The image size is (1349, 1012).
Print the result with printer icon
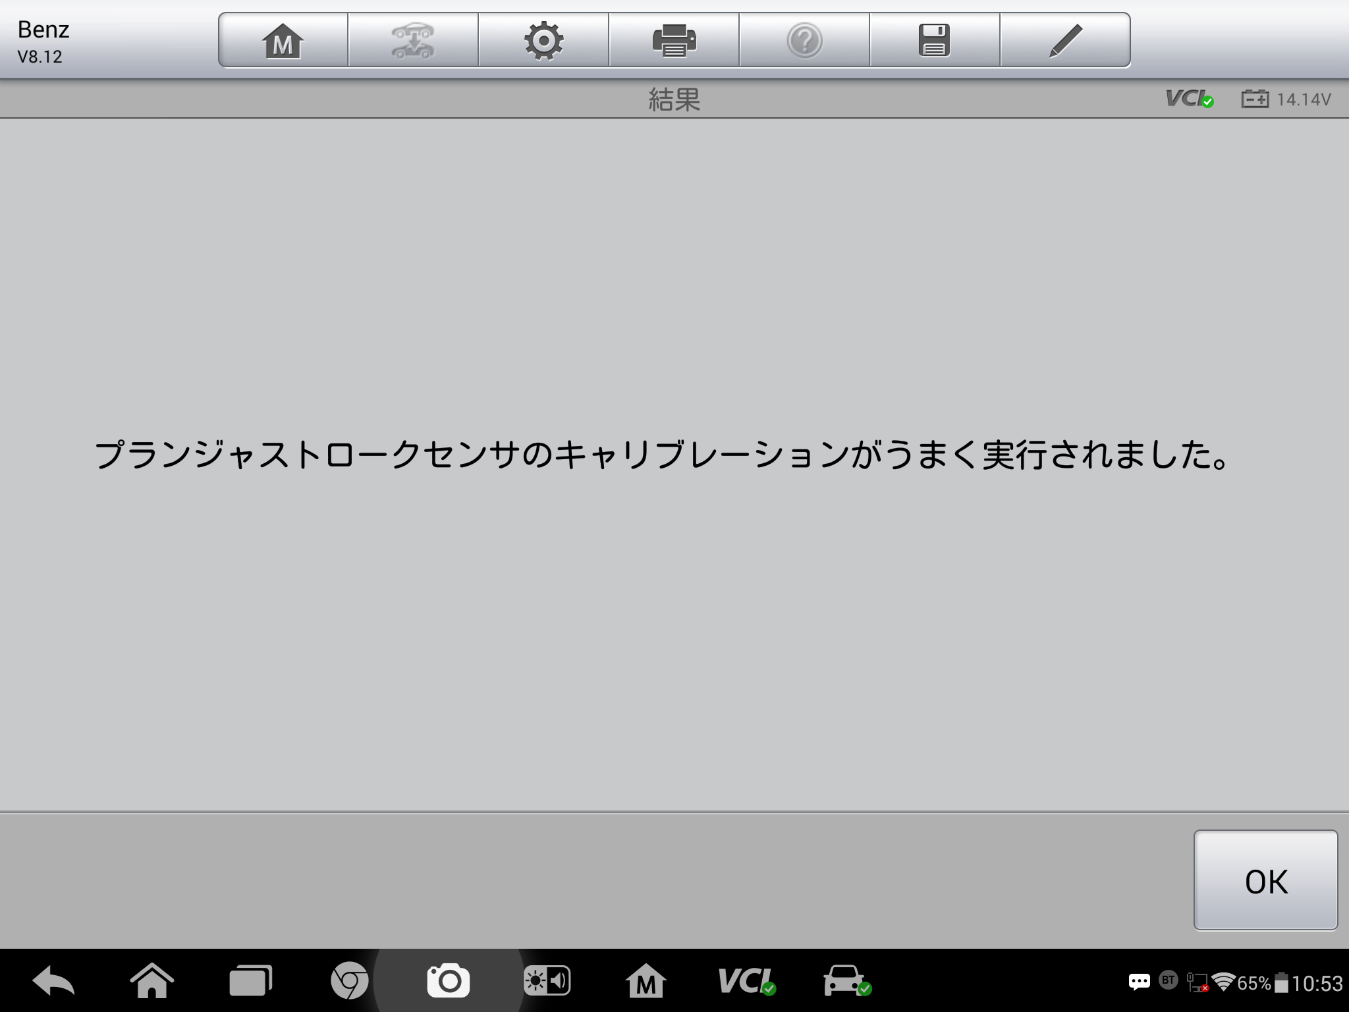point(674,41)
